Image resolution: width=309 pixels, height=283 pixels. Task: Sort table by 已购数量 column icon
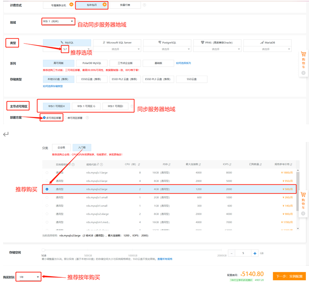coord(261,164)
